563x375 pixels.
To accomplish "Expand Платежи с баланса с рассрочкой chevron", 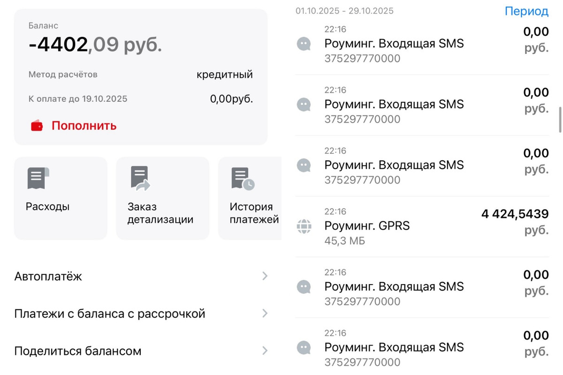I will click(x=265, y=314).
